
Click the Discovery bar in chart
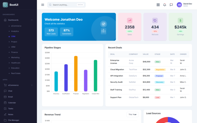tap(56, 81)
